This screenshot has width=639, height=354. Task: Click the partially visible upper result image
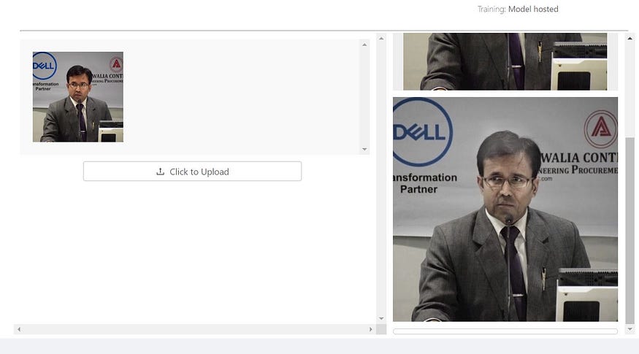[x=505, y=61]
